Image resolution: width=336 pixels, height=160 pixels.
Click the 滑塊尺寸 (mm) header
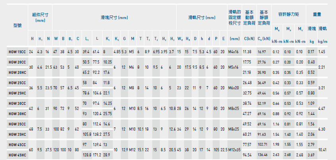114,17
